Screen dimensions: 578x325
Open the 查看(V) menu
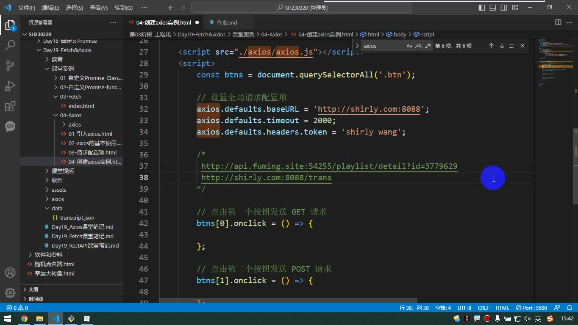tap(99, 8)
